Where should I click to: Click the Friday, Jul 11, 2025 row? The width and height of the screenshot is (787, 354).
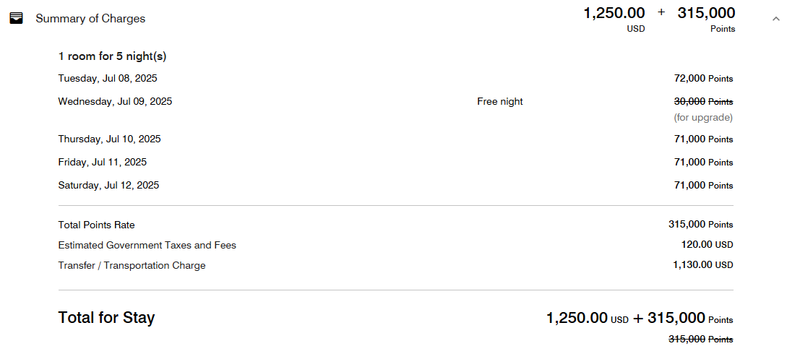coord(102,162)
